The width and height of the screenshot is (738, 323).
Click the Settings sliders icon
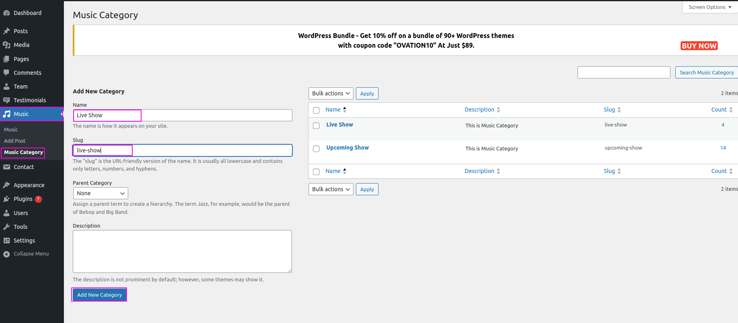pyautogui.click(x=6, y=241)
